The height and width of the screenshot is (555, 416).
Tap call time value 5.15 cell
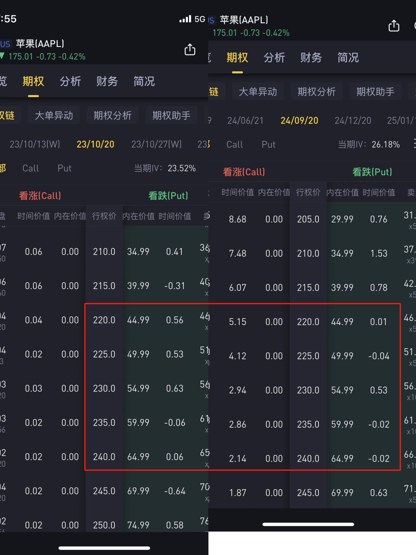pyautogui.click(x=238, y=322)
